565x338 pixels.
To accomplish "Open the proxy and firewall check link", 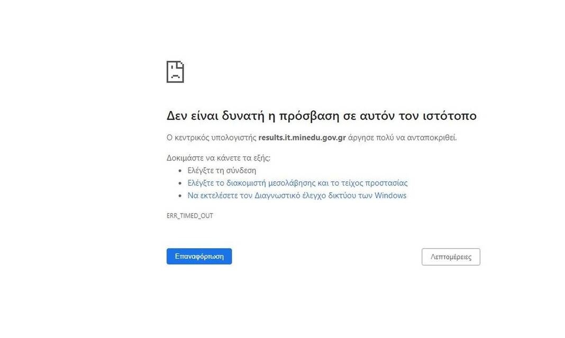I will point(297,183).
